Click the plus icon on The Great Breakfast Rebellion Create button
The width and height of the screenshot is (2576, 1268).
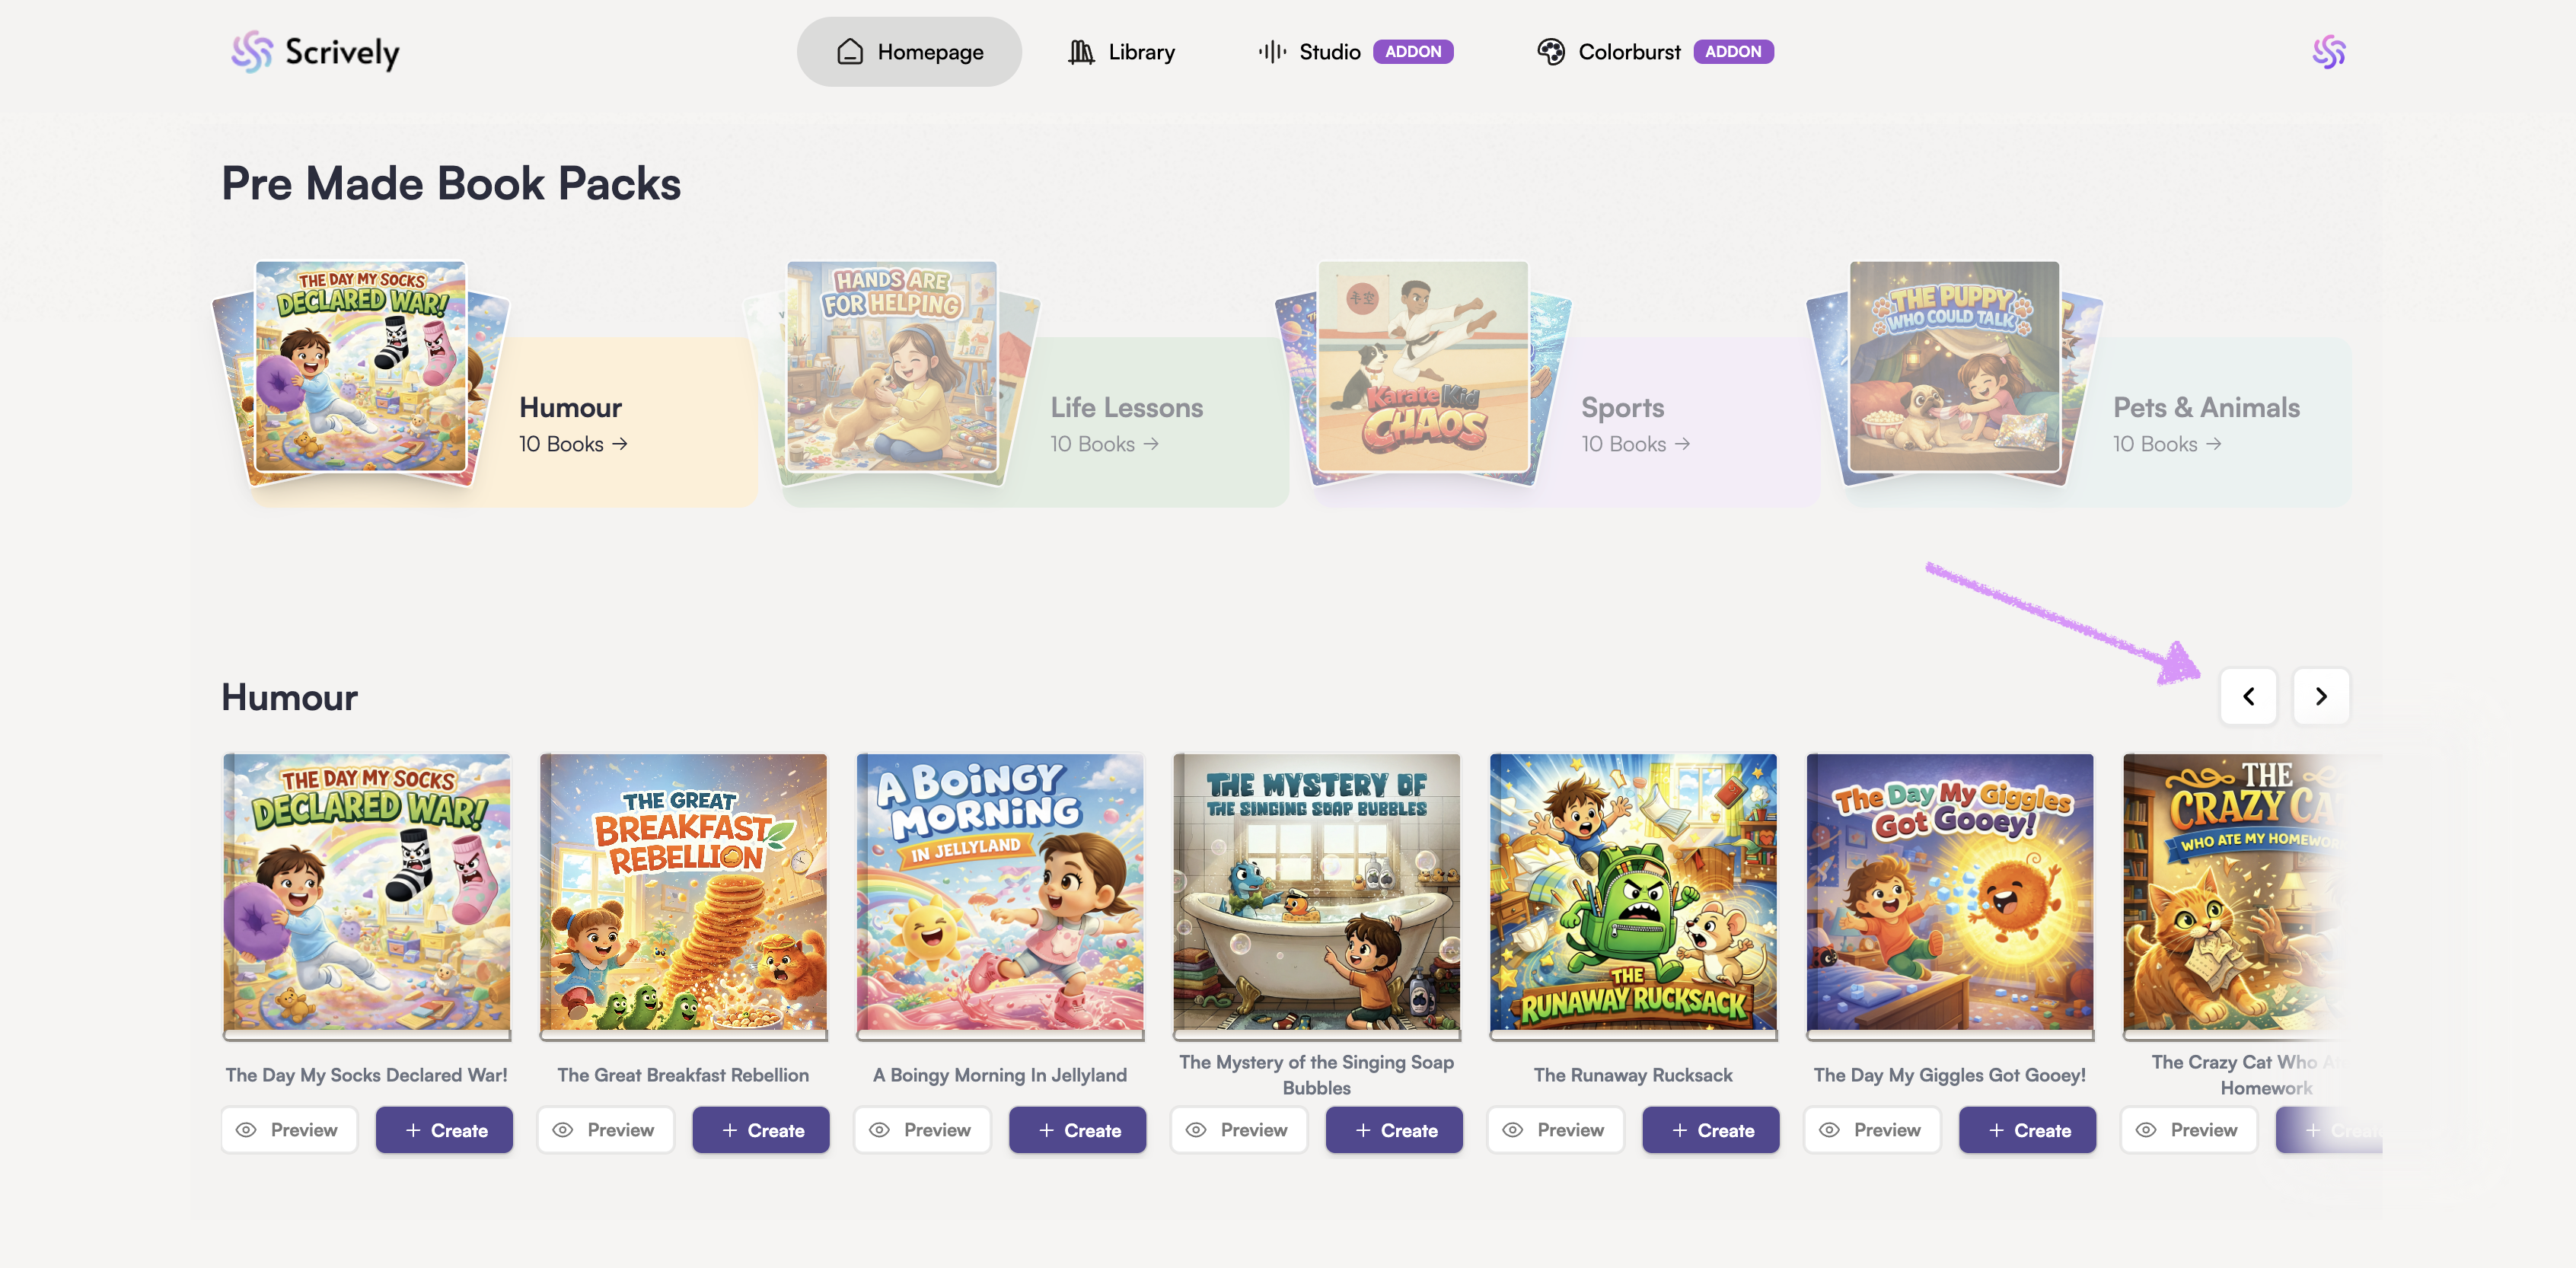click(x=729, y=1129)
